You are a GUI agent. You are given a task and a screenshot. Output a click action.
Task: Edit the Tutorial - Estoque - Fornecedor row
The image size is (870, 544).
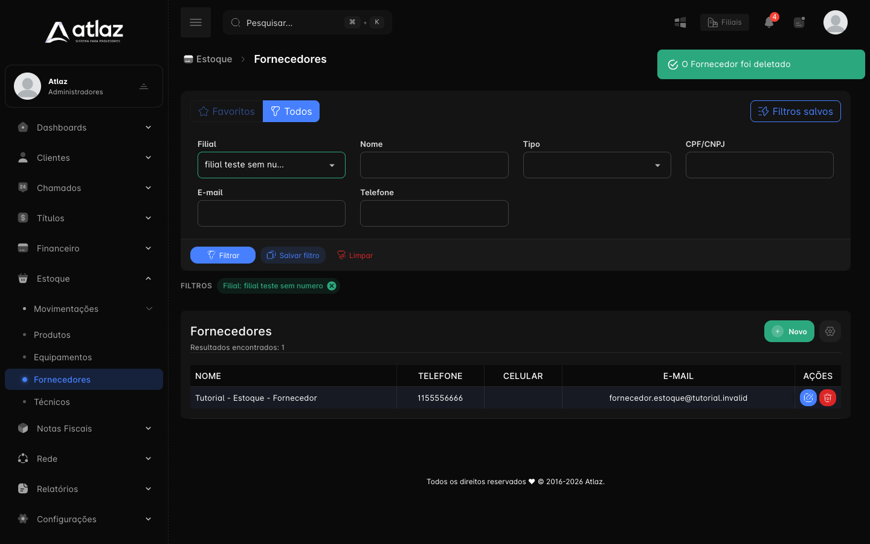pos(808,398)
